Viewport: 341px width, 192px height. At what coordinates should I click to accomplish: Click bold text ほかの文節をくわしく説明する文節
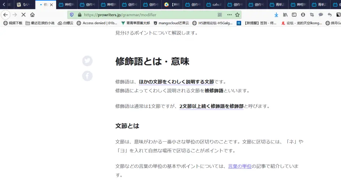[176, 82]
